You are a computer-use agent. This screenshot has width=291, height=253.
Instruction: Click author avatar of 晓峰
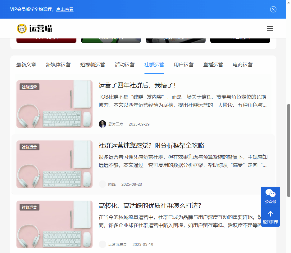(x=102, y=184)
